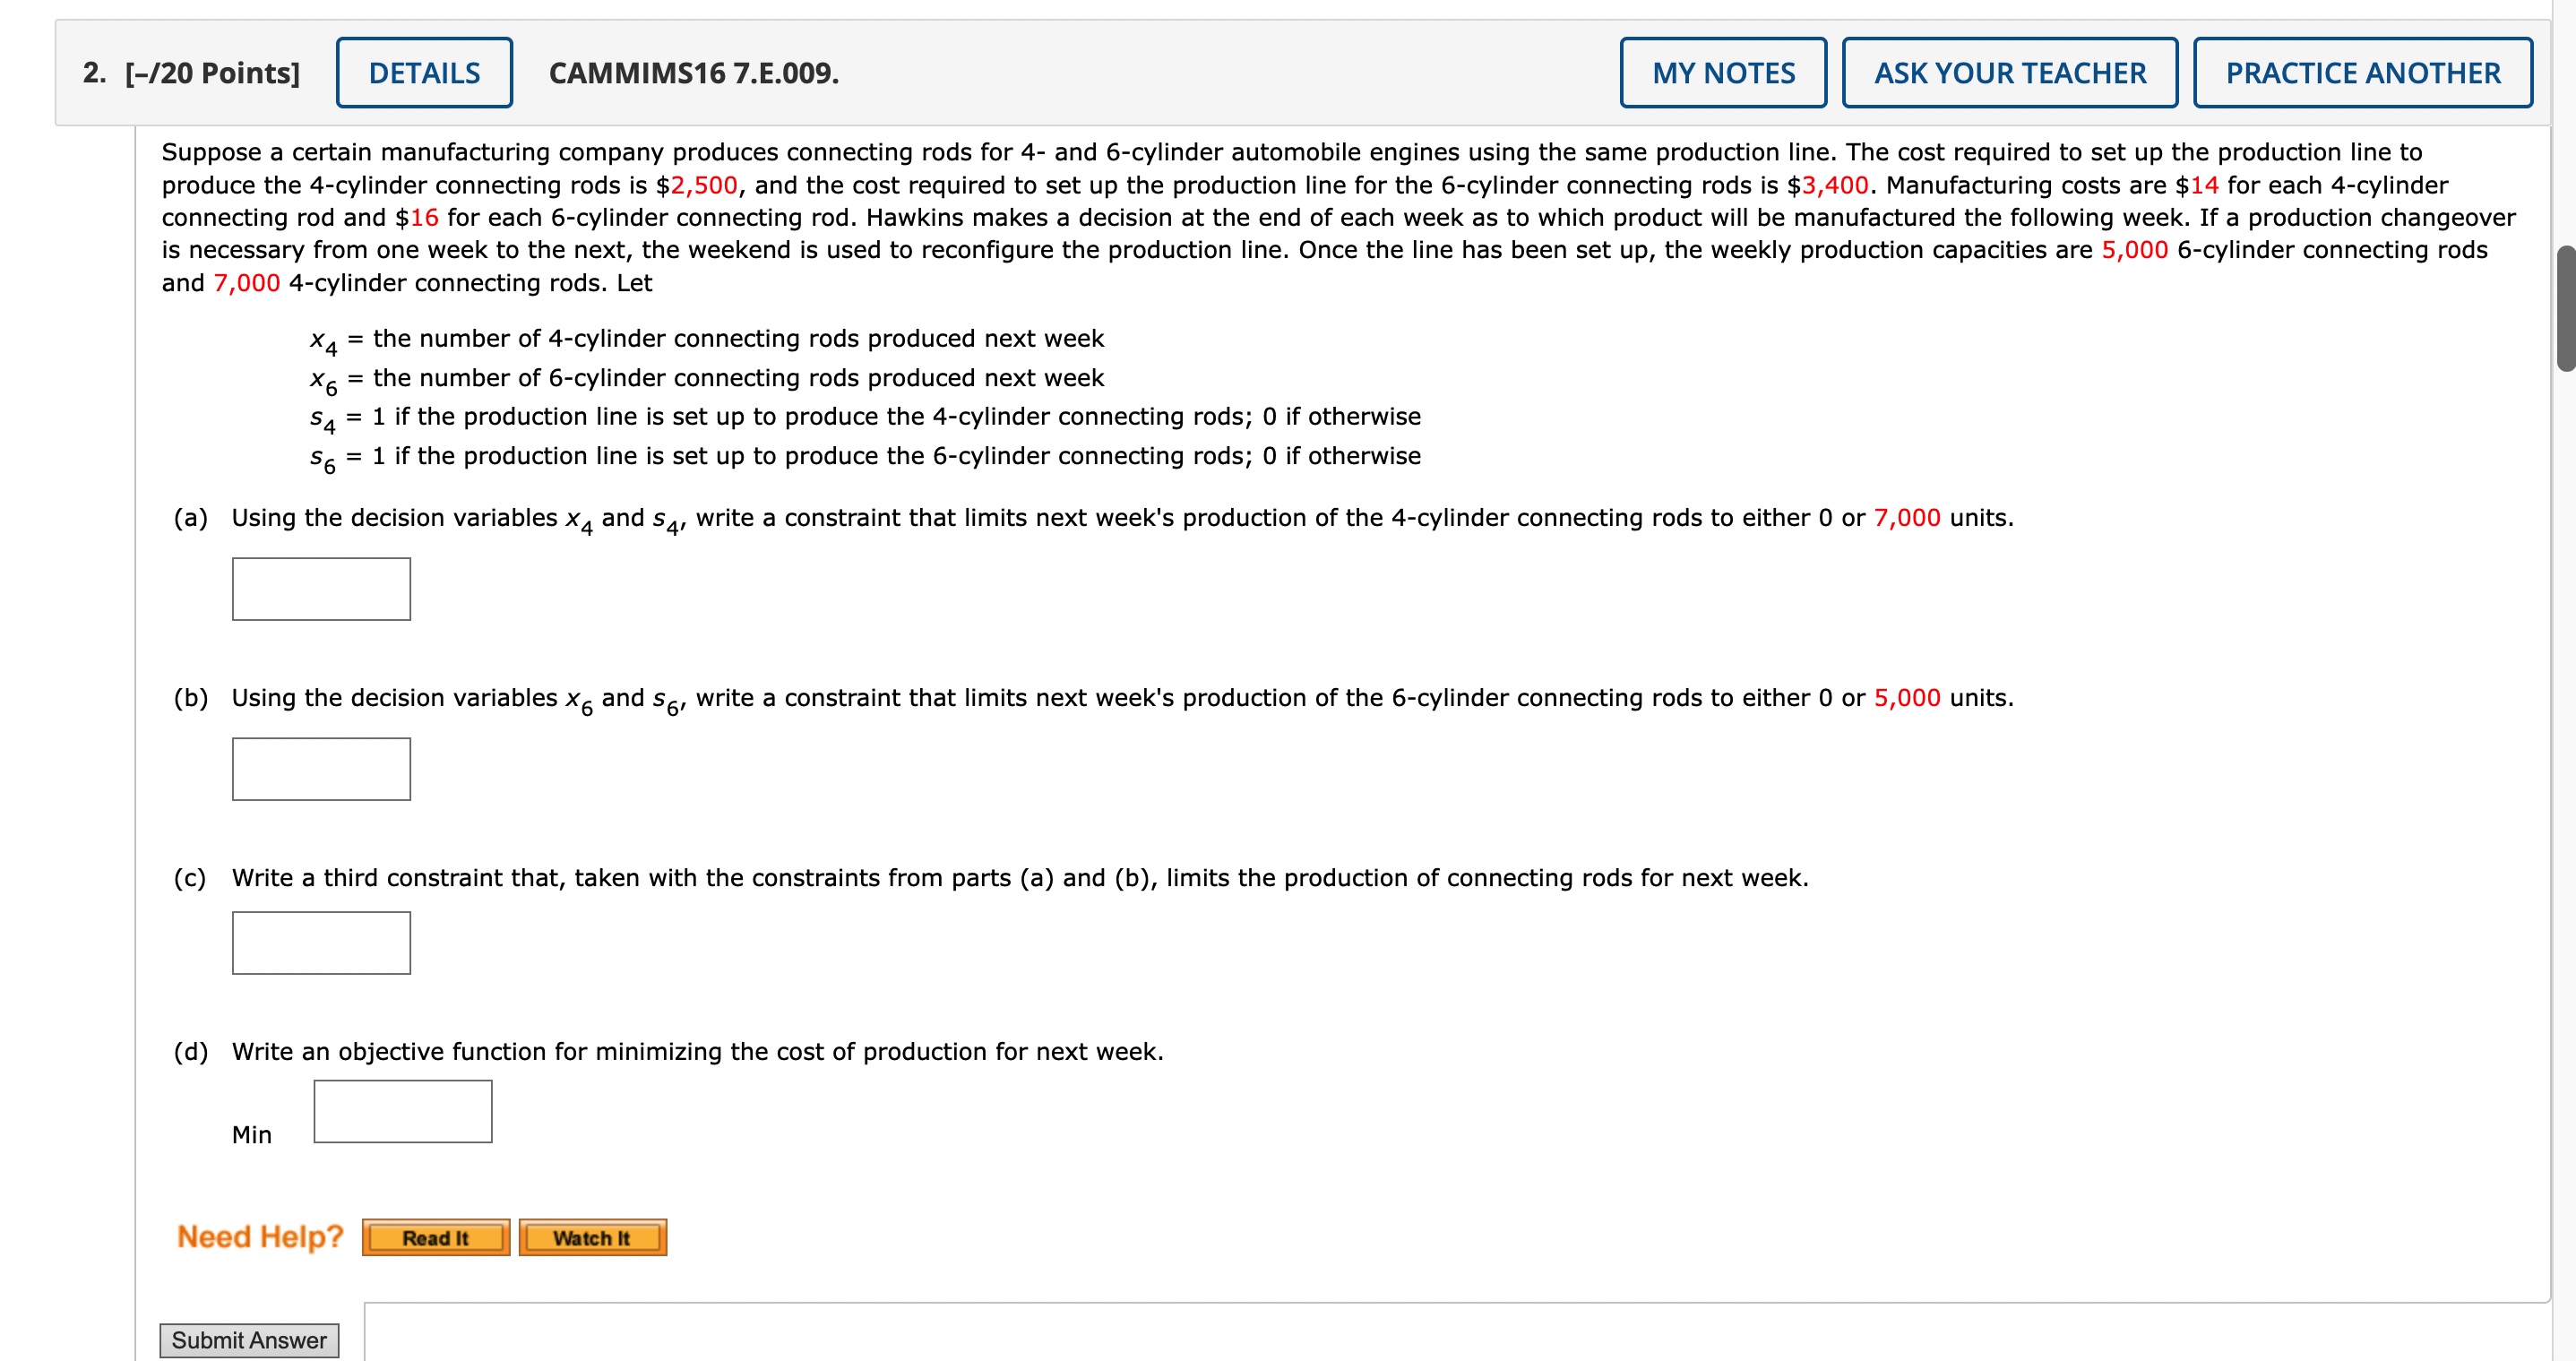Open DETAILS for question 2
2576x1361 pixels.
pyautogui.click(x=423, y=72)
